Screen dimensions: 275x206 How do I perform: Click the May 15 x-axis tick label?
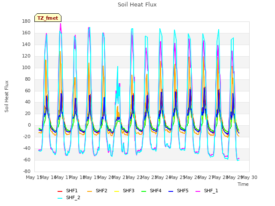[x=34, y=177]
